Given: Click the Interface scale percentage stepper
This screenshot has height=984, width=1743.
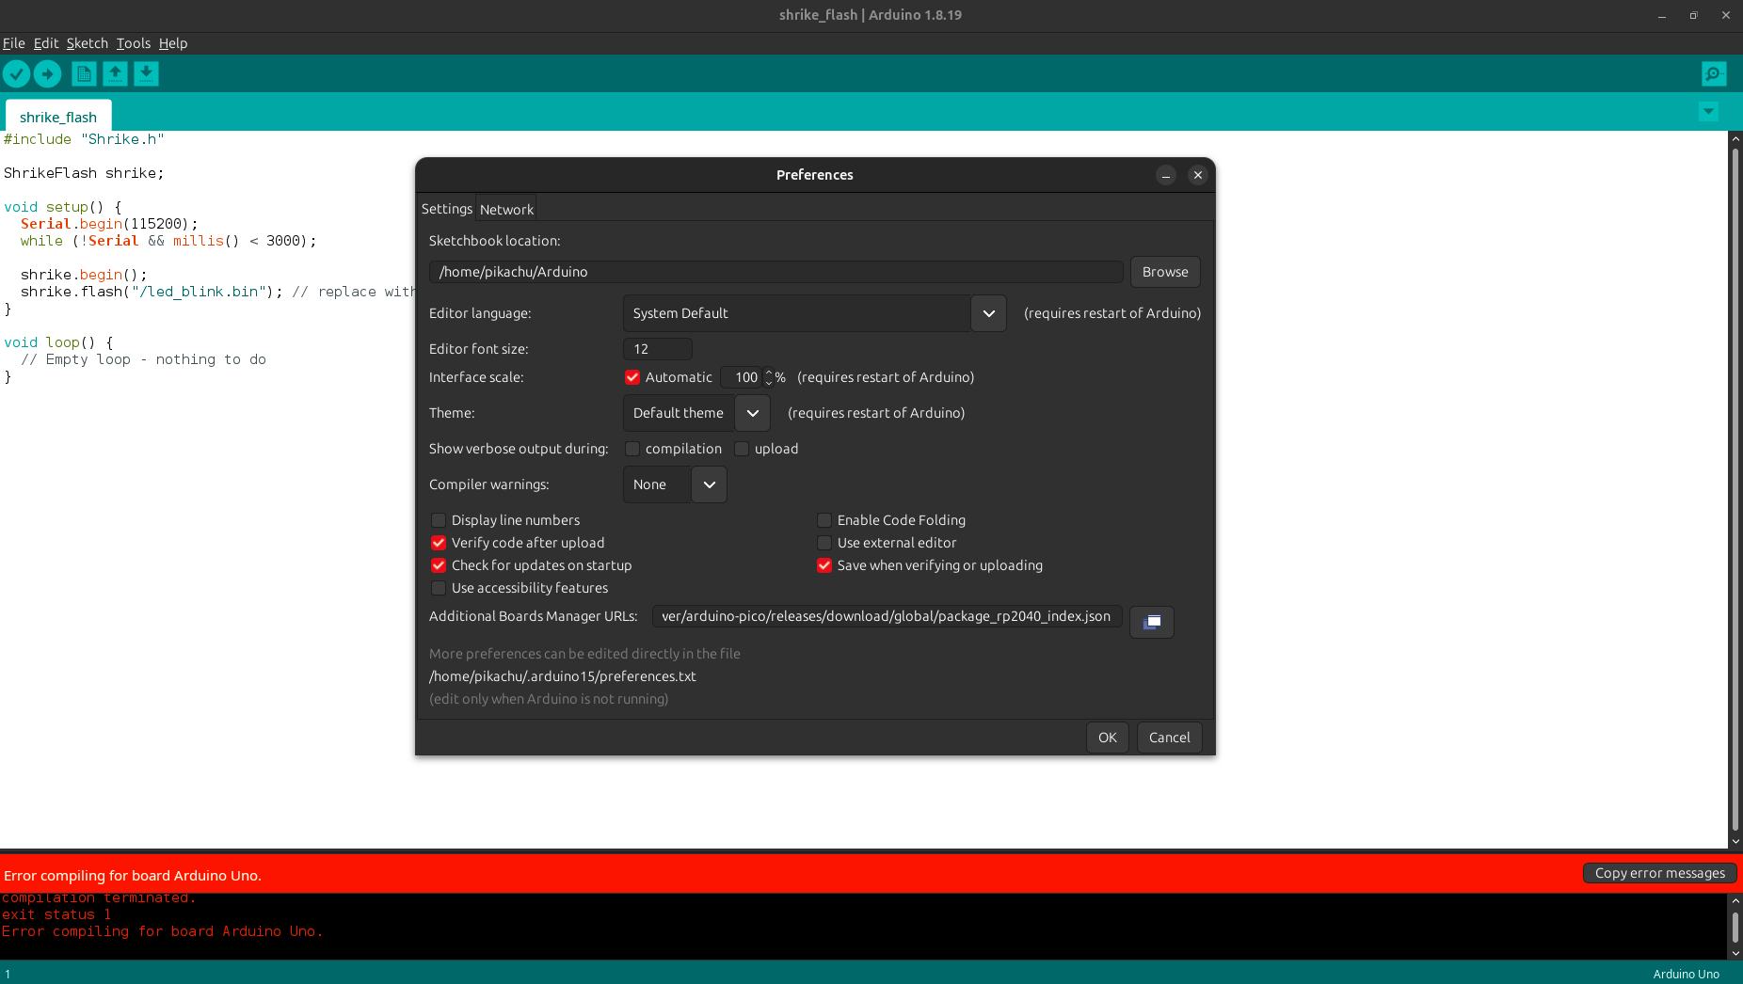Looking at the screenshot, I should click(x=769, y=377).
